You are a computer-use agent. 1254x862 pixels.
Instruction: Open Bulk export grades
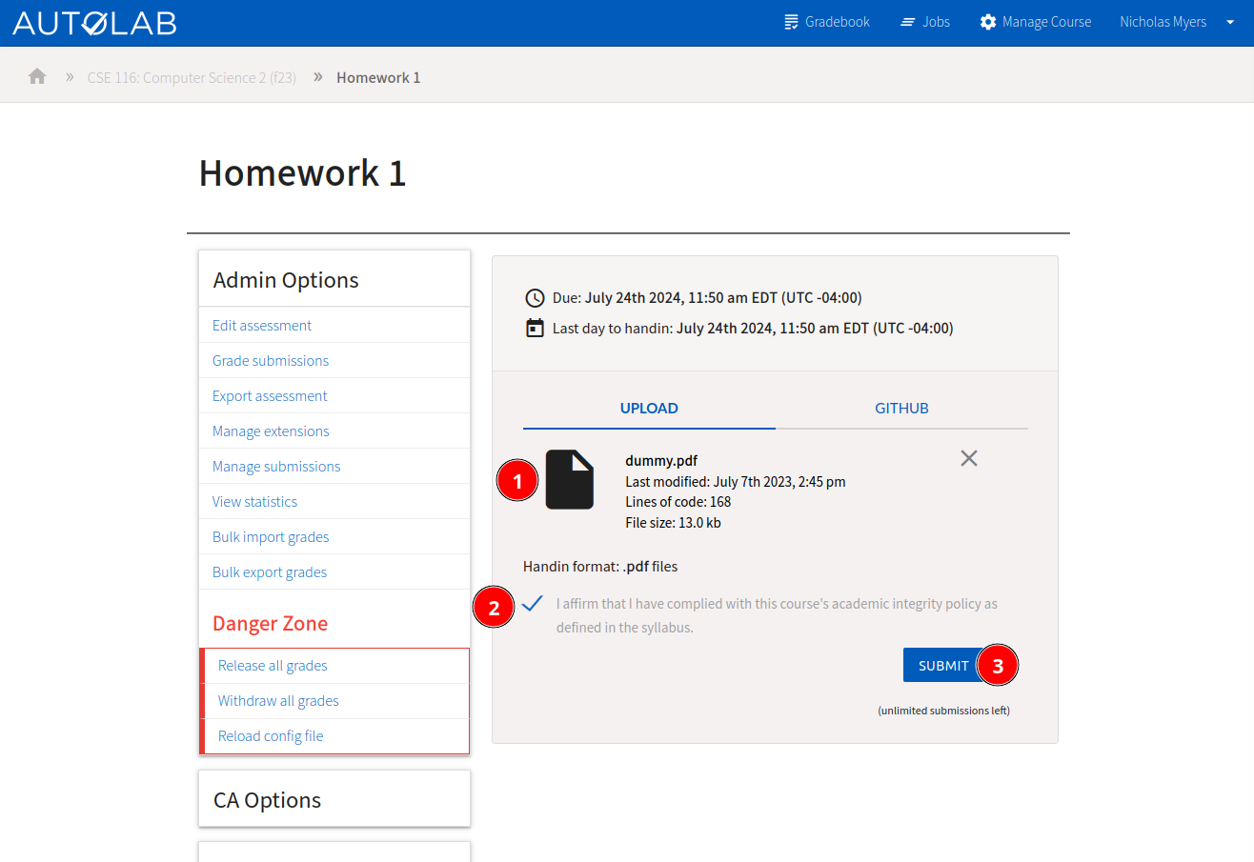pos(270,571)
